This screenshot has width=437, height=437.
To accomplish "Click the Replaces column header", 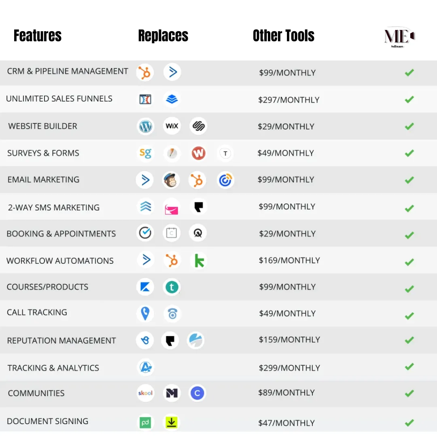I will tap(163, 36).
